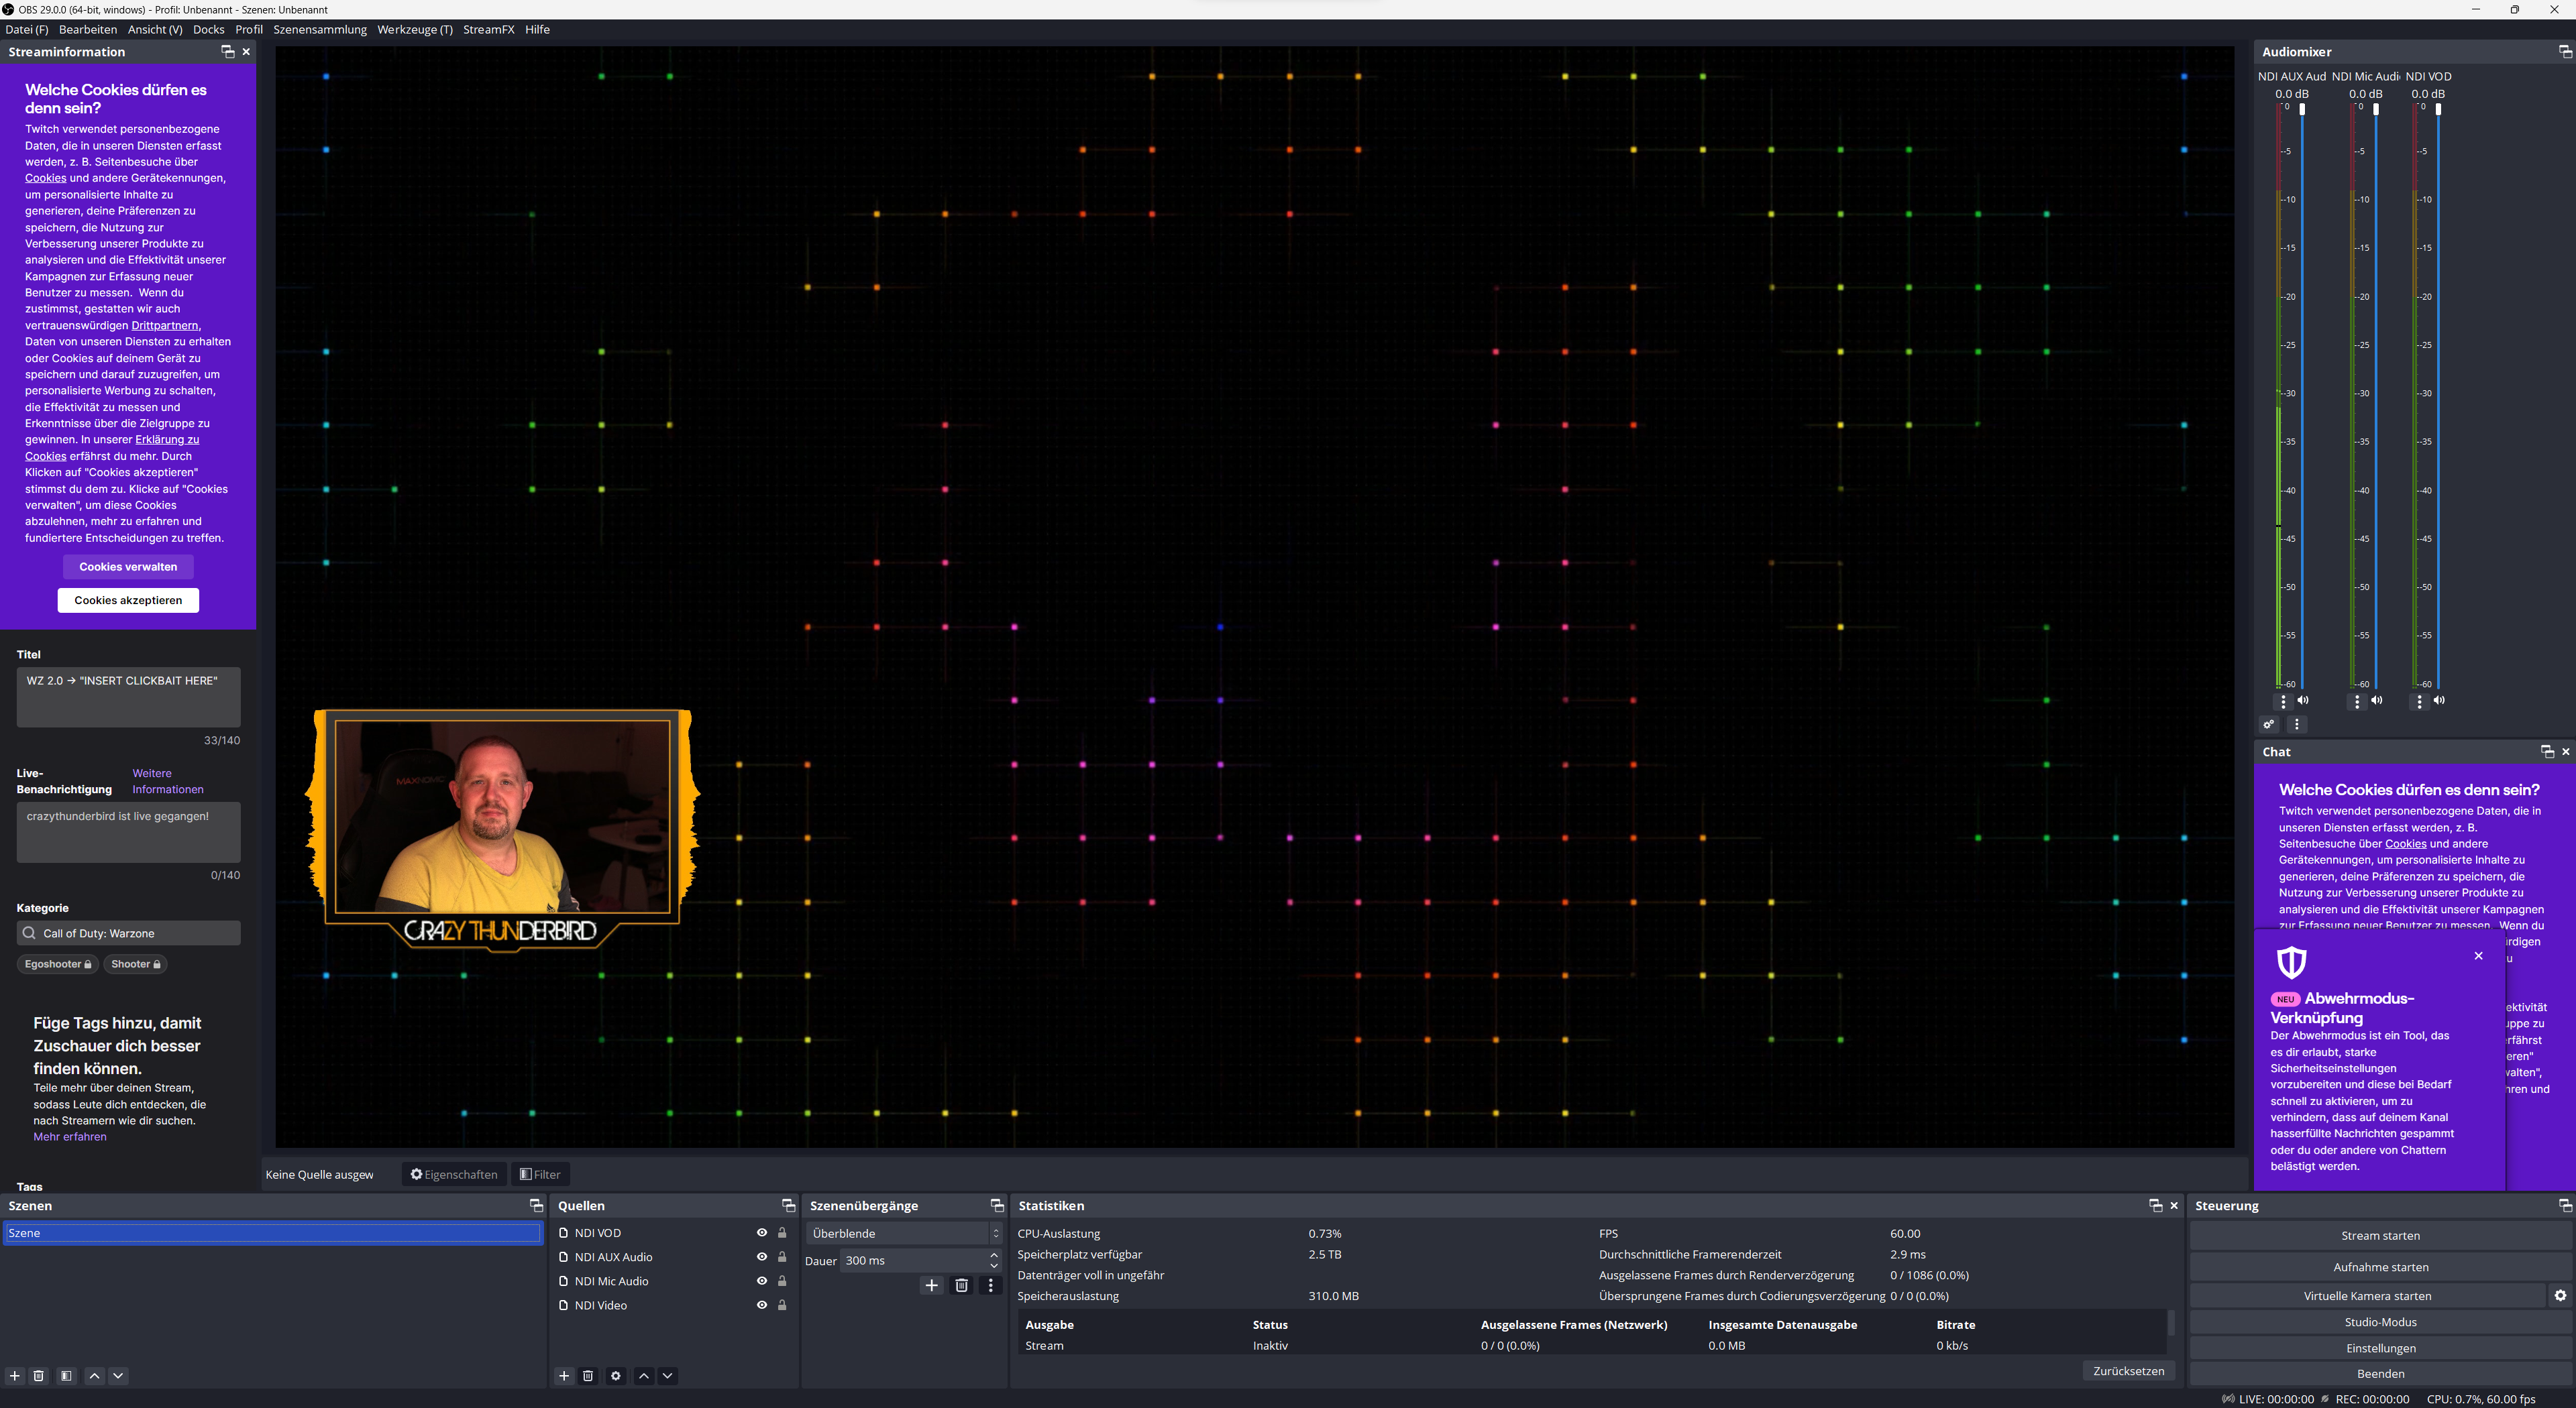Viewport: 2576px width, 1408px height.
Task: Lock the NDI VOD source
Action: pos(782,1233)
